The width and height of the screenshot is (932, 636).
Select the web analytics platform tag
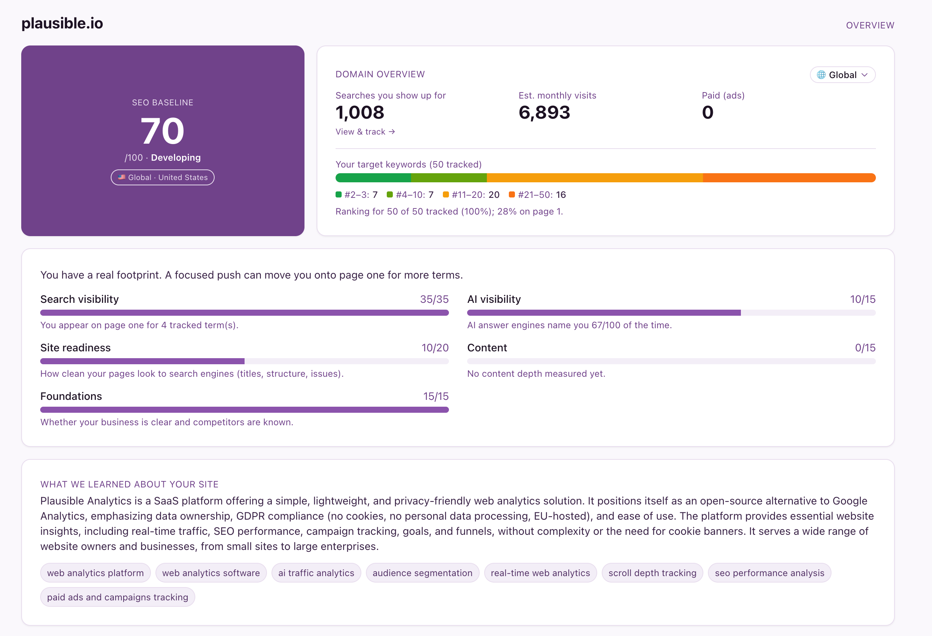[96, 573]
